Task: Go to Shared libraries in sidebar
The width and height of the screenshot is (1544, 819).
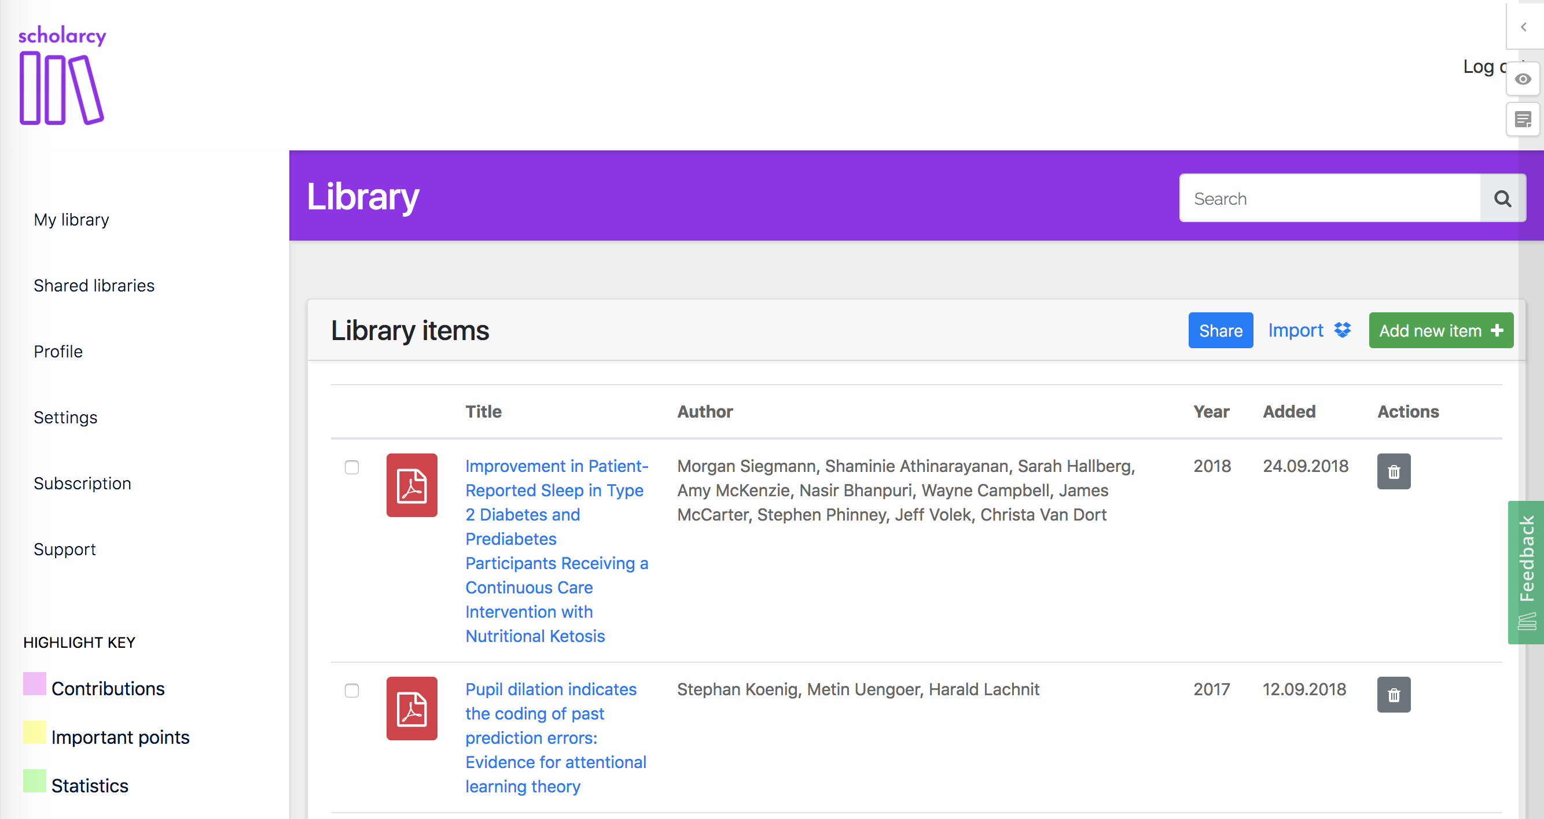Action: click(94, 285)
